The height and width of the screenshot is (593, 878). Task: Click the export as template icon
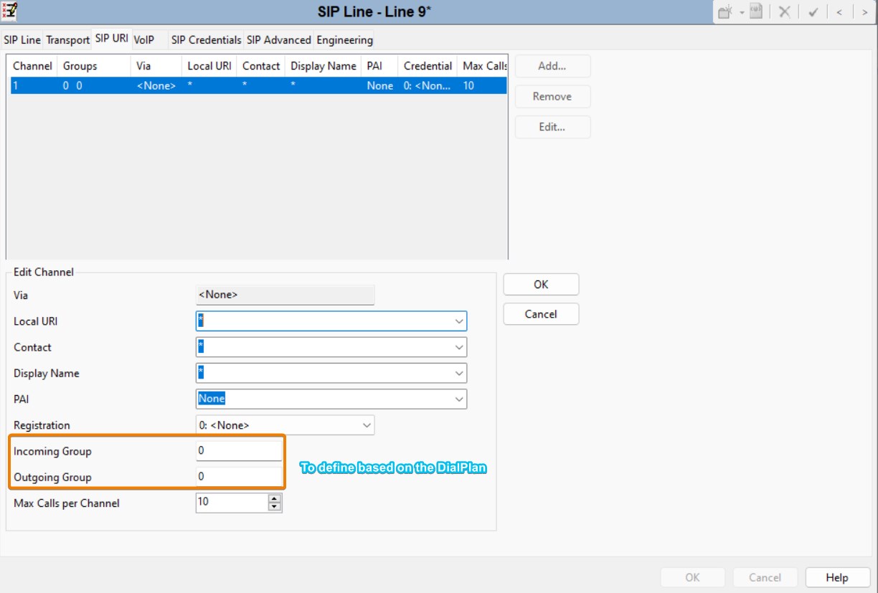pyautogui.click(x=756, y=12)
